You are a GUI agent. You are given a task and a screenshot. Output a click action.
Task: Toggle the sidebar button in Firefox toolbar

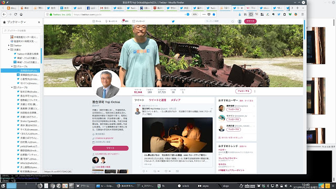pos(251,14)
